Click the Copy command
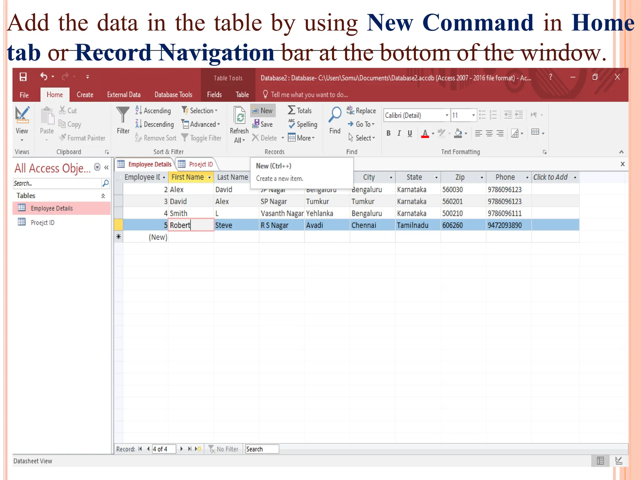This screenshot has width=641, height=480. [70, 124]
